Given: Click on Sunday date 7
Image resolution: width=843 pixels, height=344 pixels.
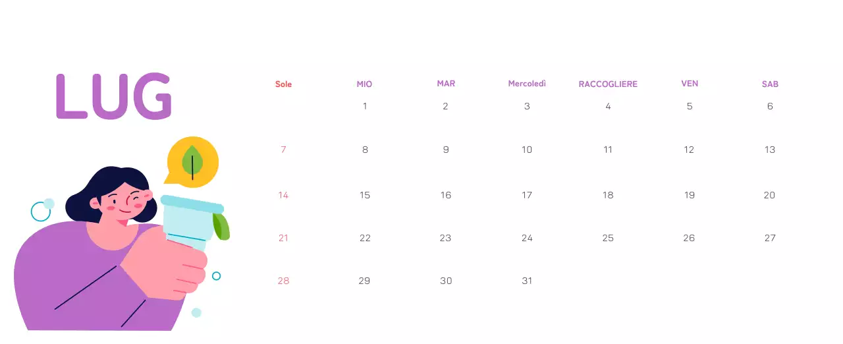Looking at the screenshot, I should tap(283, 150).
